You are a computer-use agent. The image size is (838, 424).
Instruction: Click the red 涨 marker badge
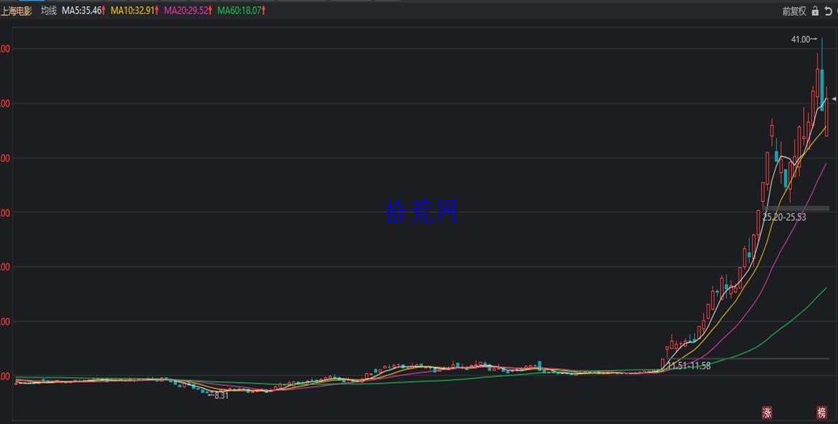pos(767,412)
